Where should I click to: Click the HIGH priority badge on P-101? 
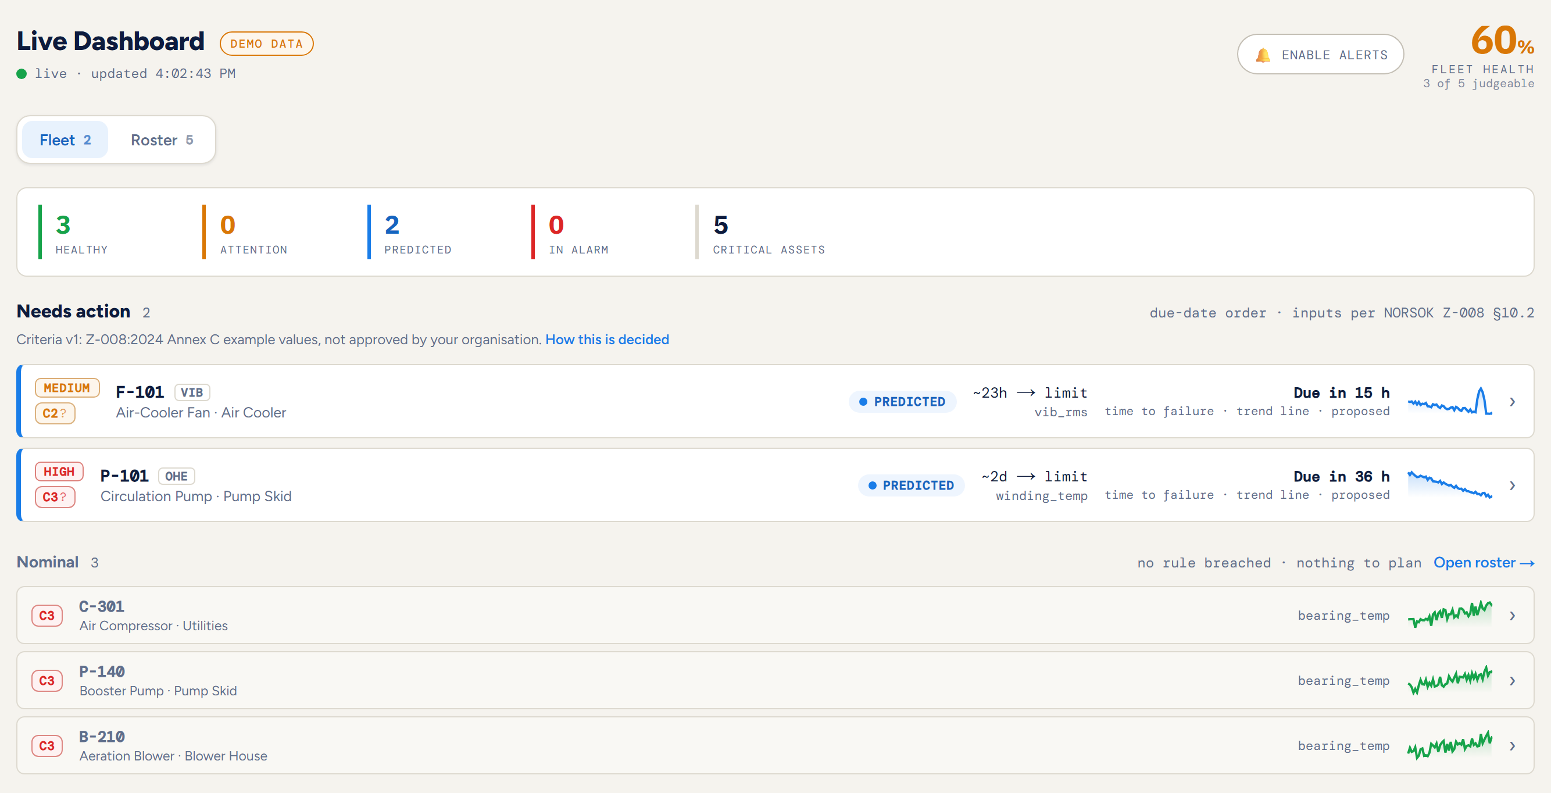(59, 471)
